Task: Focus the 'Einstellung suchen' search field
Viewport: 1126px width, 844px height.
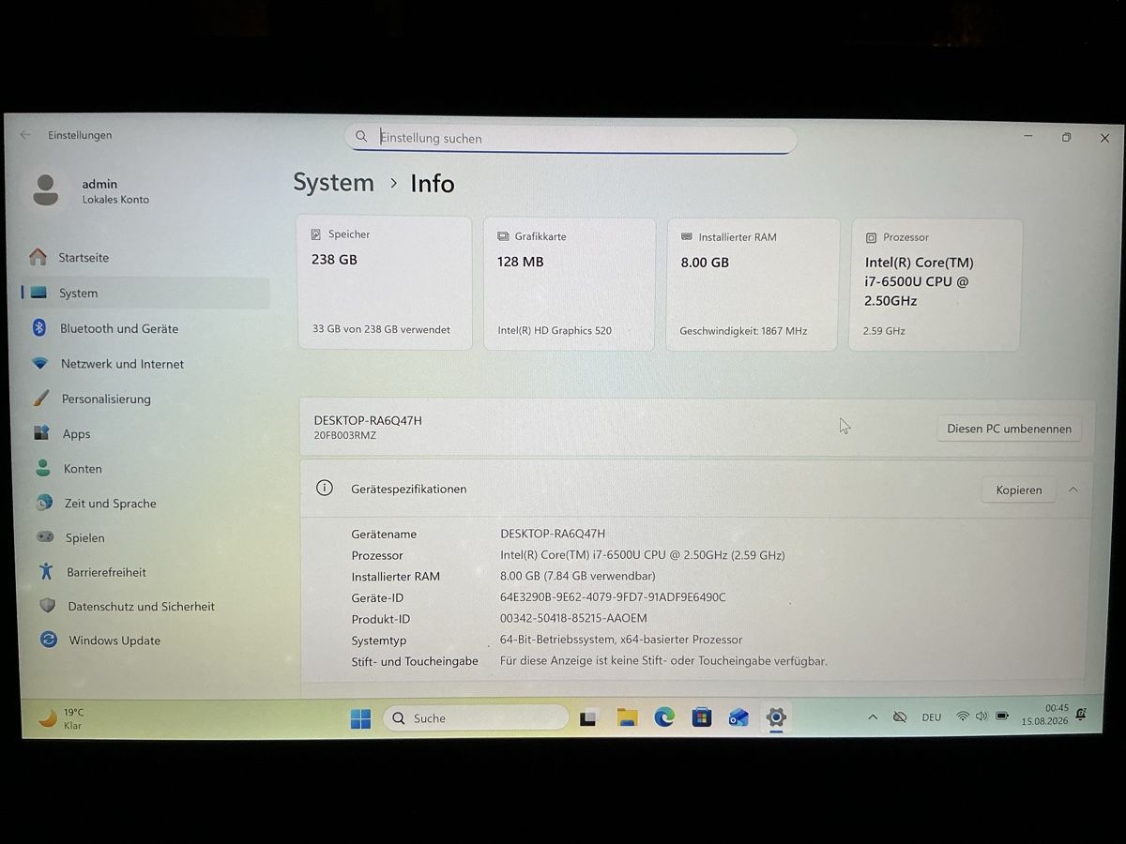Action: coord(571,138)
